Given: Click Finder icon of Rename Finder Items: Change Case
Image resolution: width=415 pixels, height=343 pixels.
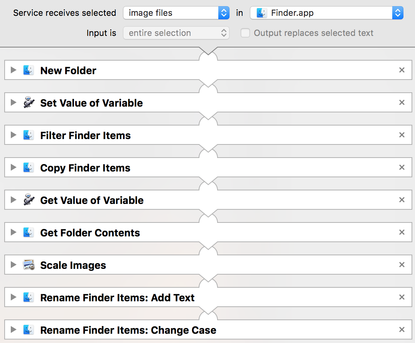Looking at the screenshot, I should pos(29,330).
